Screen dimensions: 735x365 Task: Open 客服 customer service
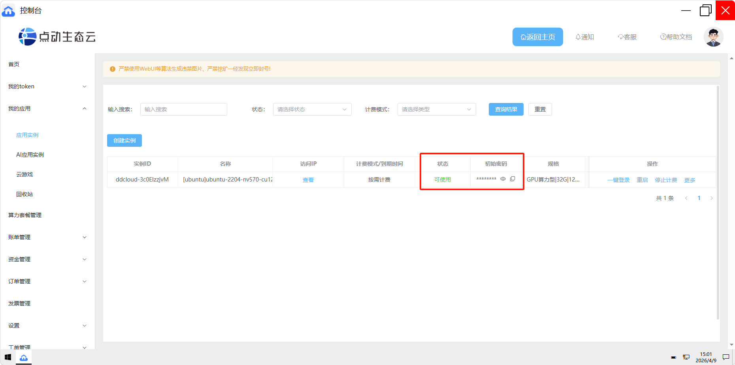pos(627,37)
